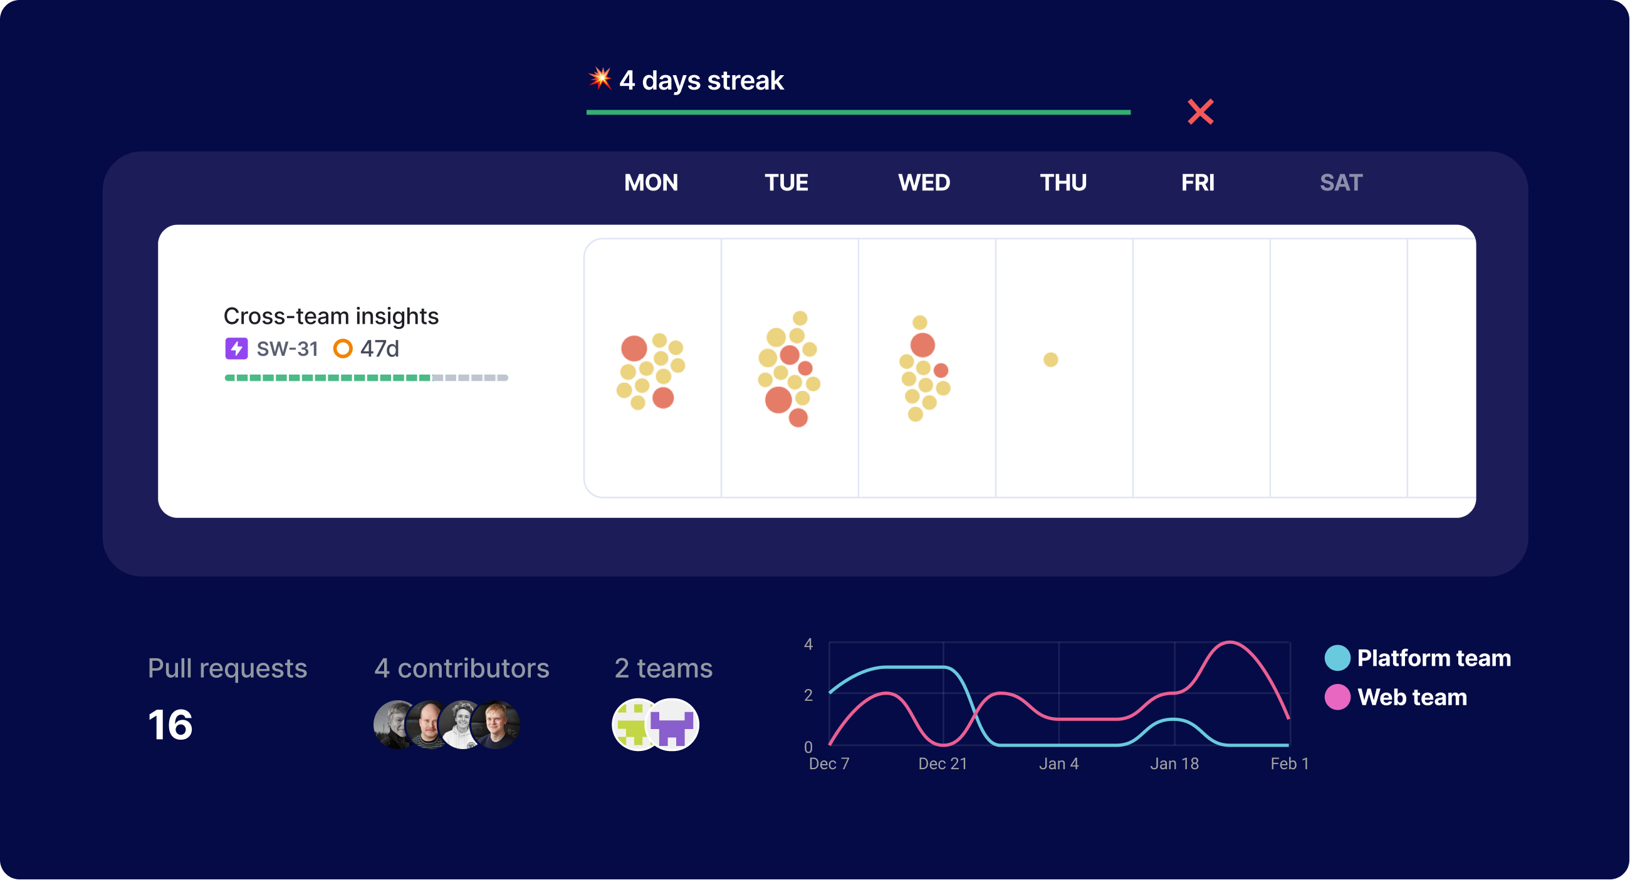Toggle the Web team legend swatch

click(1338, 697)
